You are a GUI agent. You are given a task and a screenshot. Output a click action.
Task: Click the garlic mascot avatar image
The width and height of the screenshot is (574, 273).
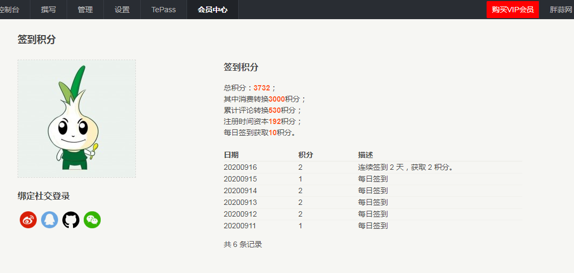pos(77,119)
